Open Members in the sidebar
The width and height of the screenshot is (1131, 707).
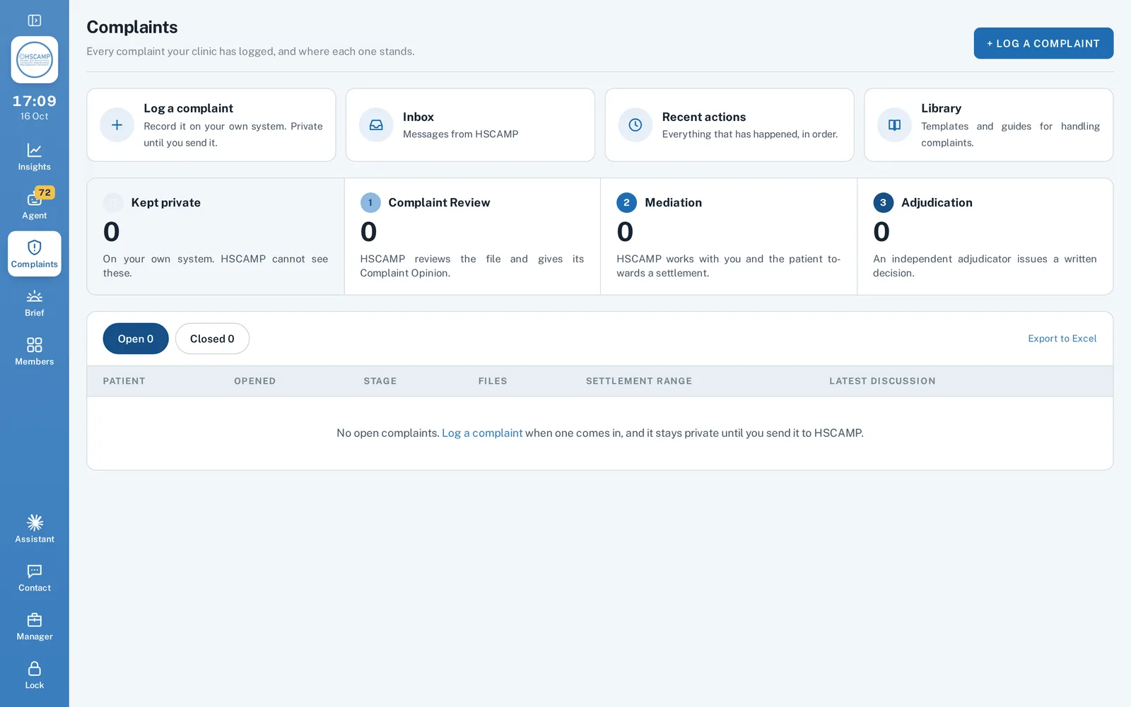pos(35,352)
